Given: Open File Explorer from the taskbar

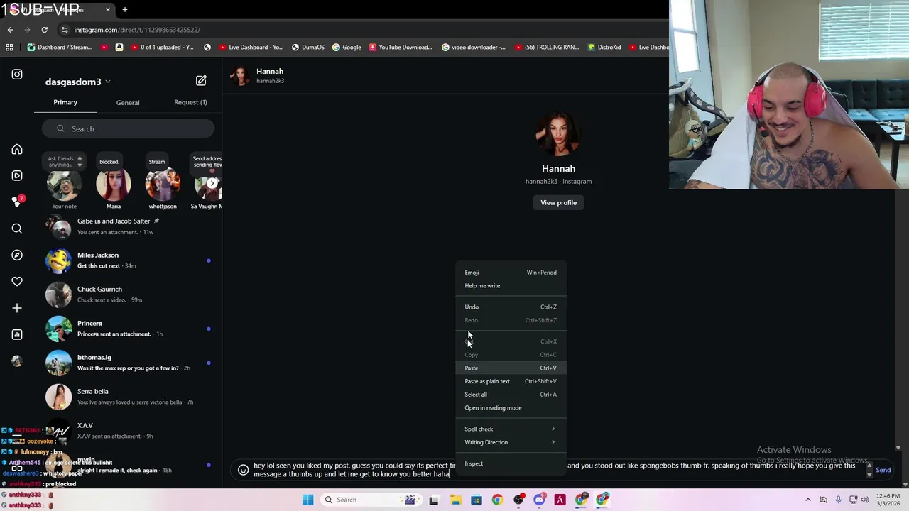Looking at the screenshot, I should point(455,500).
